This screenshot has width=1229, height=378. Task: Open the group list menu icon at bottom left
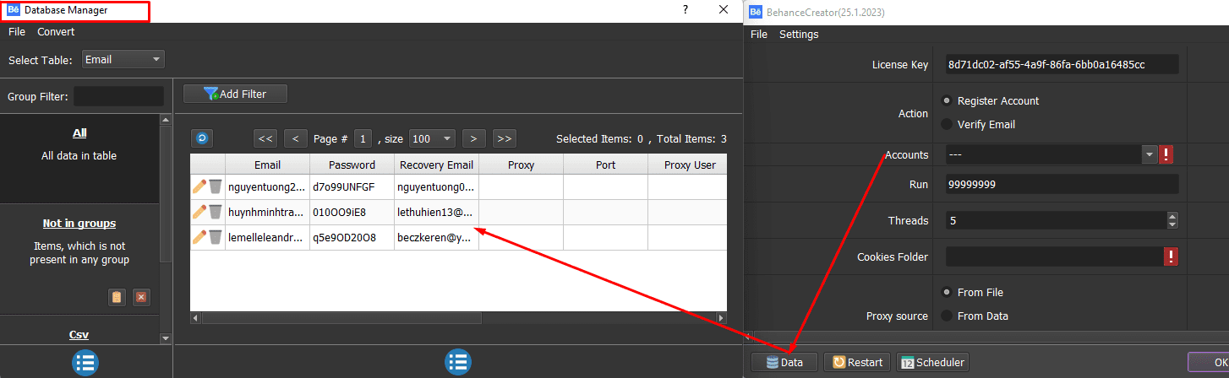(x=85, y=363)
